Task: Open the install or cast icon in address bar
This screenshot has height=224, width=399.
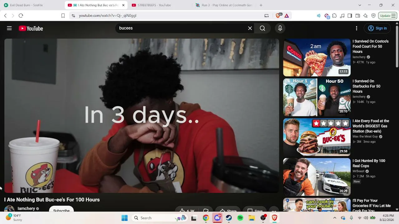Action: click(x=267, y=16)
